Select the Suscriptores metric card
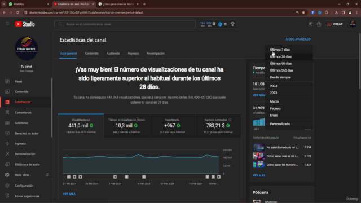The width and height of the screenshot is (361, 203). (173, 126)
